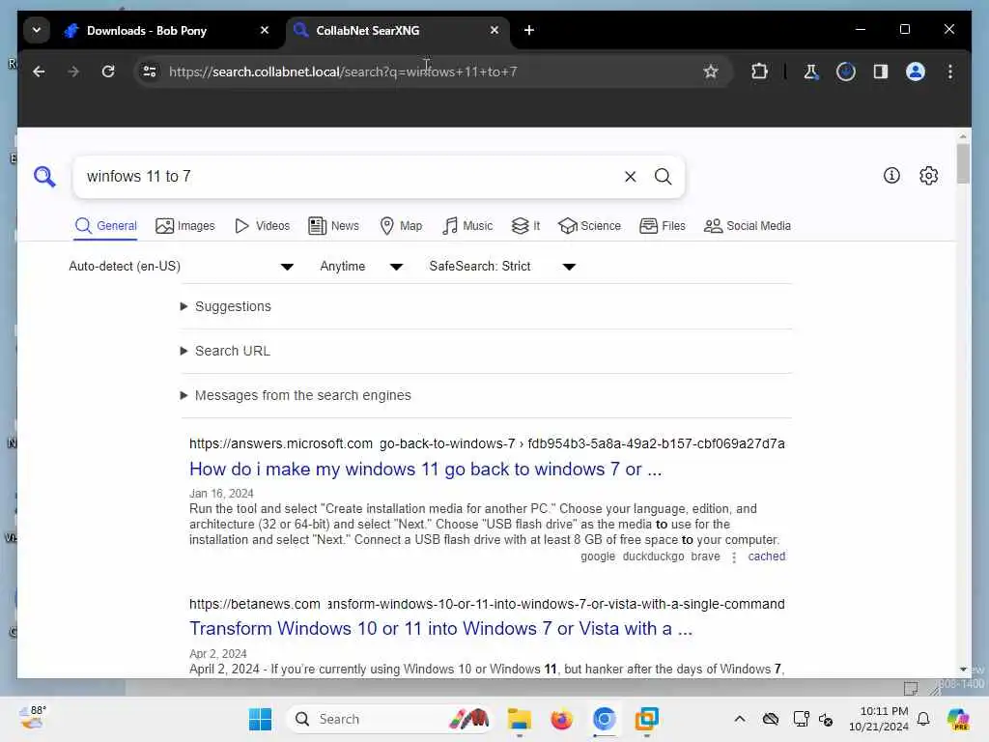Open the Auto-detect (en-US) language dropdown
Viewport: 989px width, 742px height.
point(181,267)
